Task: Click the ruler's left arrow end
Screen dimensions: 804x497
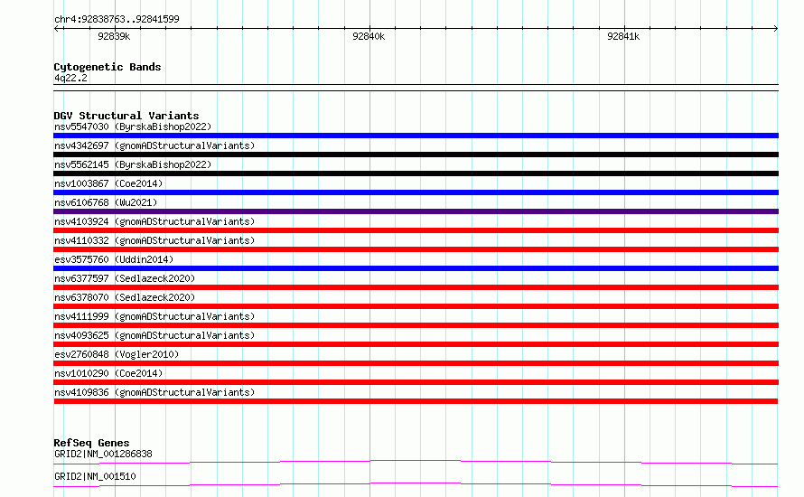Action: (x=57, y=28)
